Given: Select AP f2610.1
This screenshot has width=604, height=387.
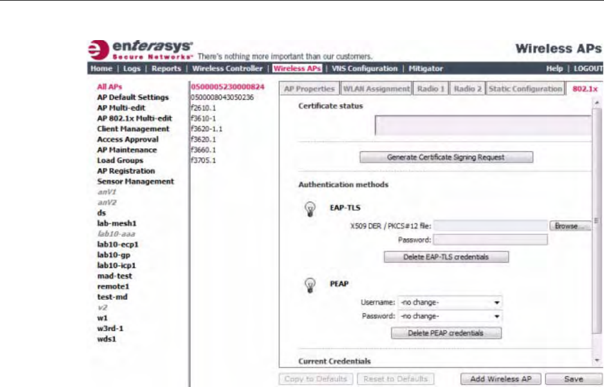Looking at the screenshot, I should (203, 108).
